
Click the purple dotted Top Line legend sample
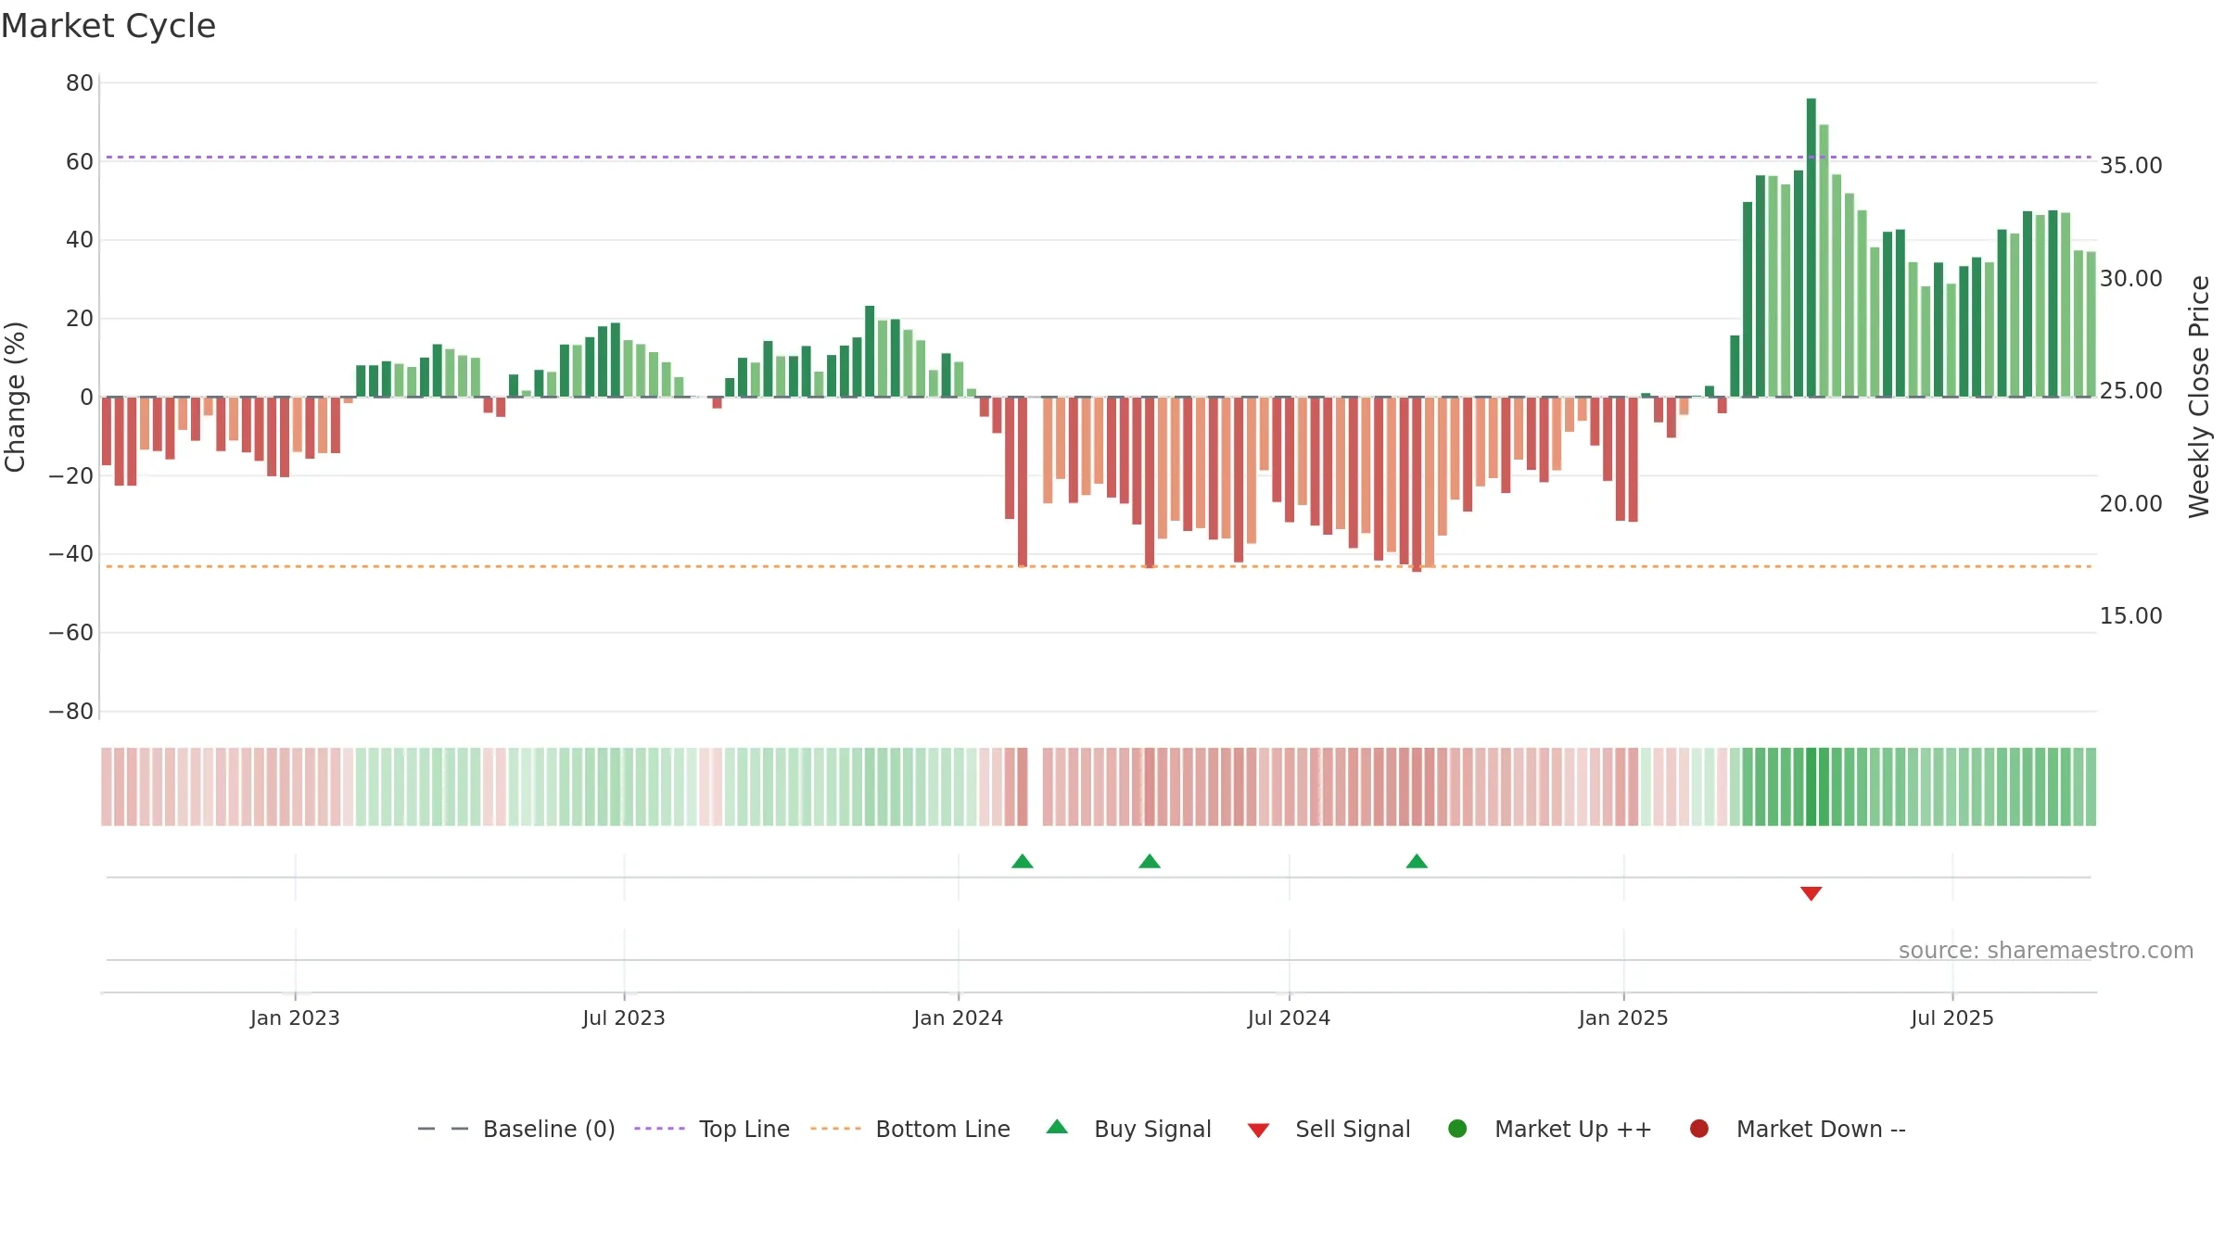(x=659, y=1129)
